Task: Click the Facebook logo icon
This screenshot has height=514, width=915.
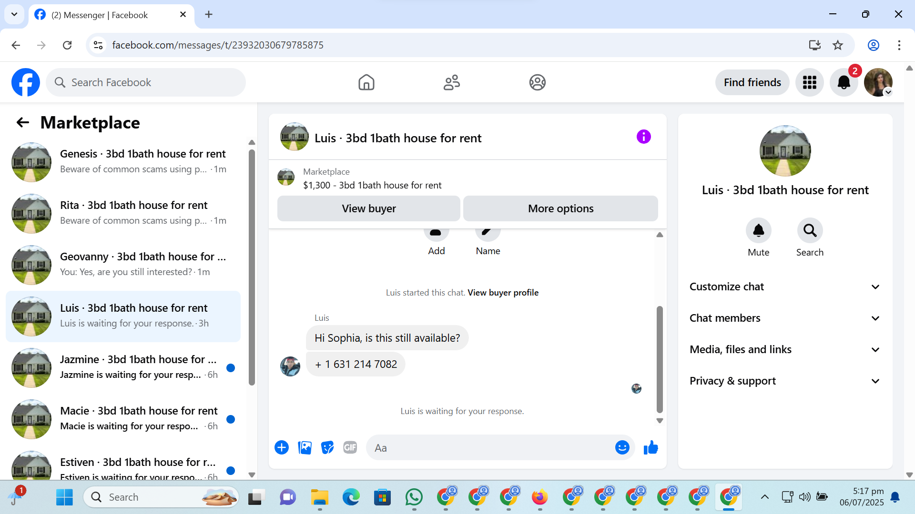Action: 26,82
